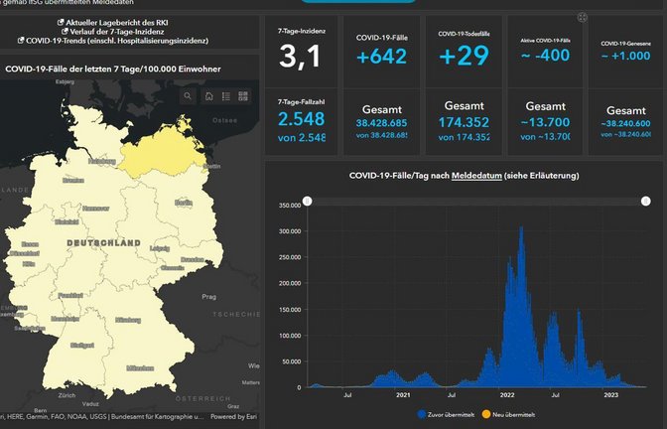Click the 2023 label on chart axis
The width and height of the screenshot is (667, 429).
coord(610,395)
